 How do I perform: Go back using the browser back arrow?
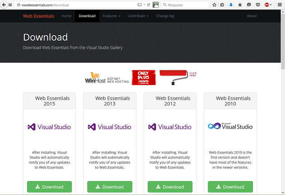(x=4, y=5)
